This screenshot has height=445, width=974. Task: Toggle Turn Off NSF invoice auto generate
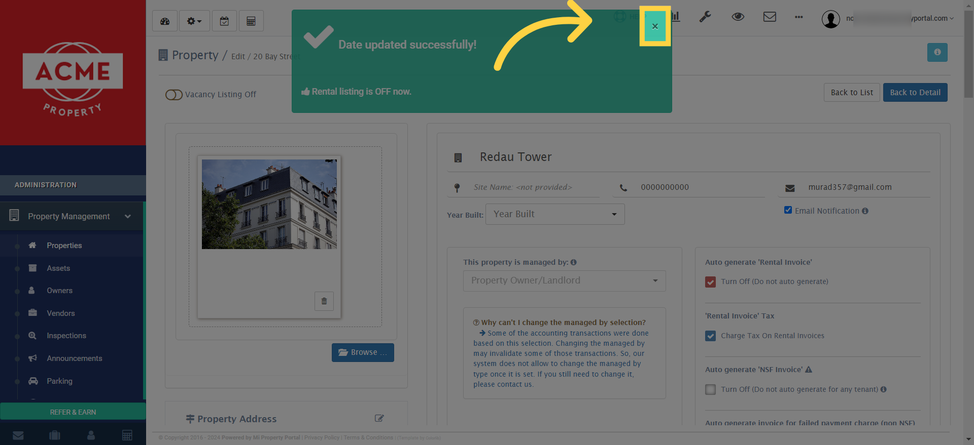click(x=711, y=390)
